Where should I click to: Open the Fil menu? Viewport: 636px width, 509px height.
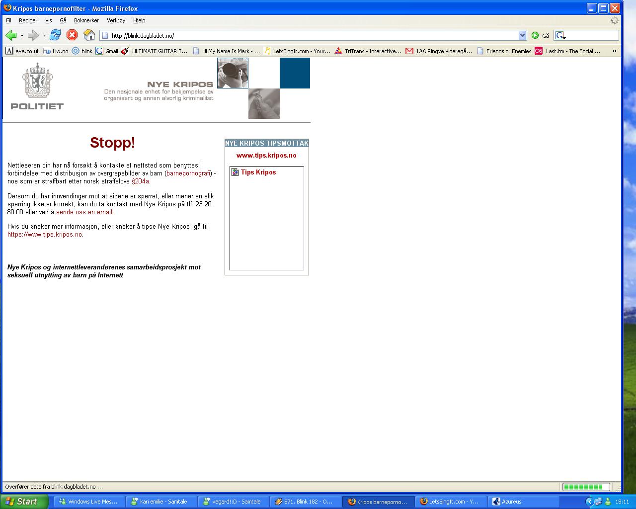[x=8, y=20]
